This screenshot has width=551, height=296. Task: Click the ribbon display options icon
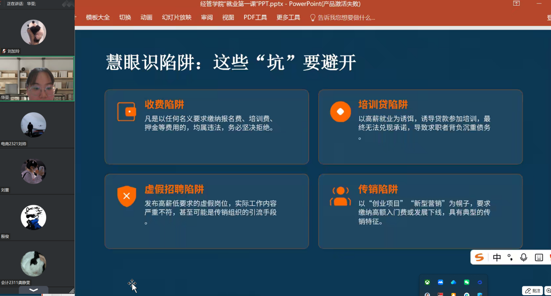tap(517, 3)
